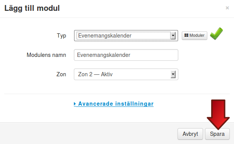The height and width of the screenshot is (144, 234).
Task: Click the empty area right of Evenemangskalender name text
Action: point(154,55)
